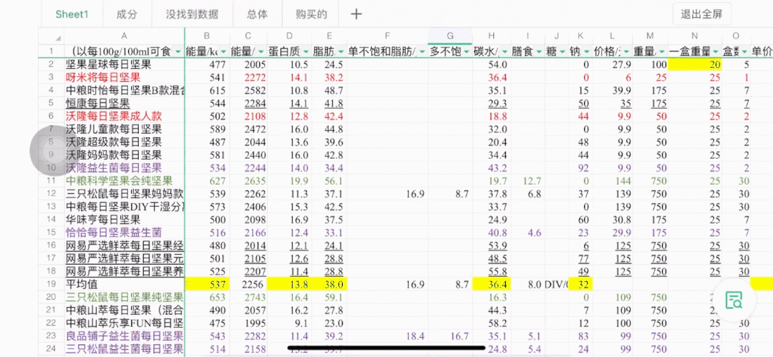Select cell 良品铺子益生菌每日坚果

pyautogui.click(x=125, y=336)
